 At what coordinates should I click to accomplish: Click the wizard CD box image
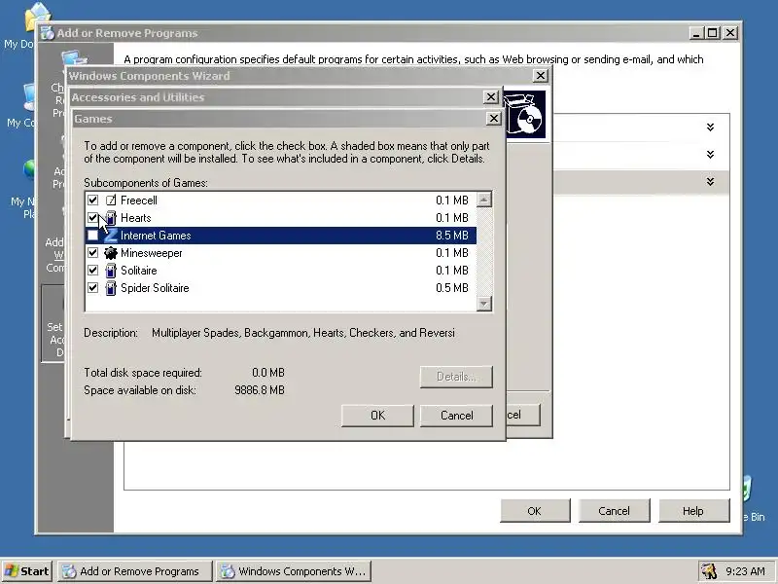point(524,114)
